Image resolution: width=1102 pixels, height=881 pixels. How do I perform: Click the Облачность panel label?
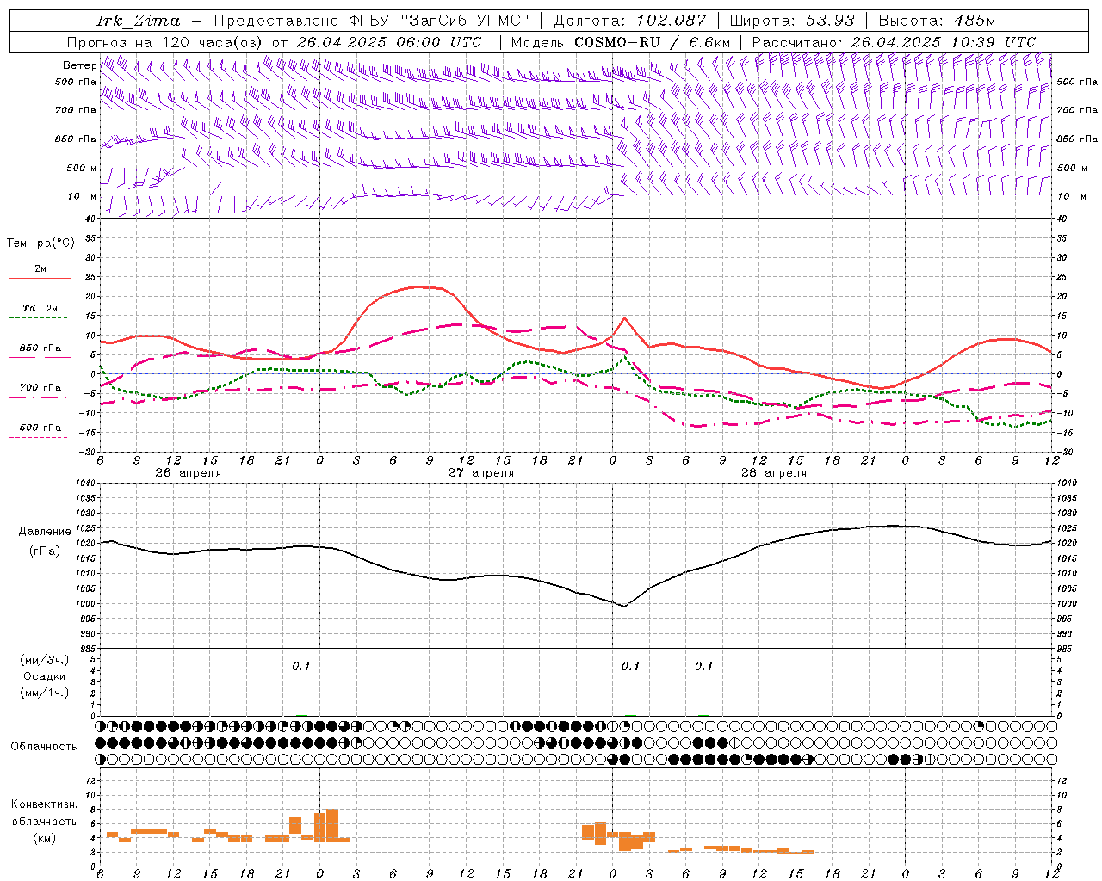(x=44, y=746)
